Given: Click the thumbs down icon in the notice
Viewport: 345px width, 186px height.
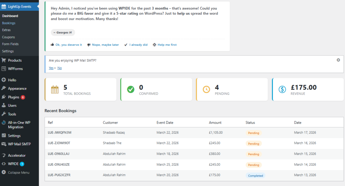Looking at the screenshot, I should tap(89, 45).
